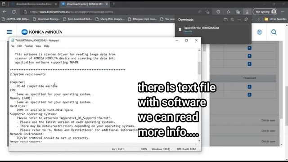
Task: Expand more bookmarks chevron
Action: (259, 19)
